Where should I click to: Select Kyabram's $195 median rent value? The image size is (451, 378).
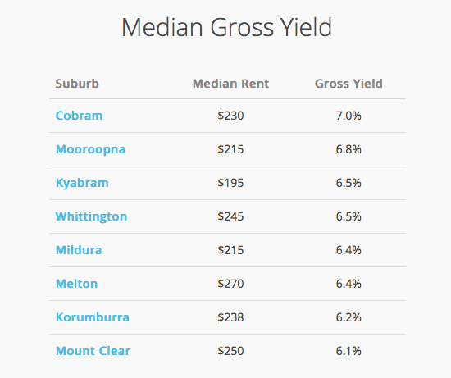tap(230, 183)
